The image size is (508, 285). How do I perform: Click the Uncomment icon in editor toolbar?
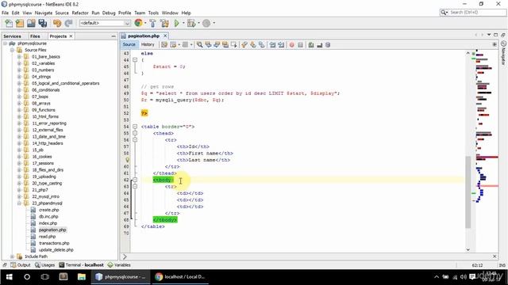[x=319, y=45]
